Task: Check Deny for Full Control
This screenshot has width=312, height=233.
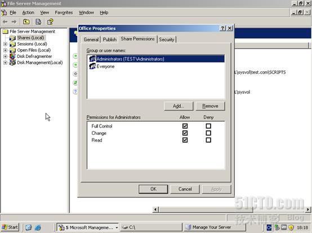Action: click(208, 126)
